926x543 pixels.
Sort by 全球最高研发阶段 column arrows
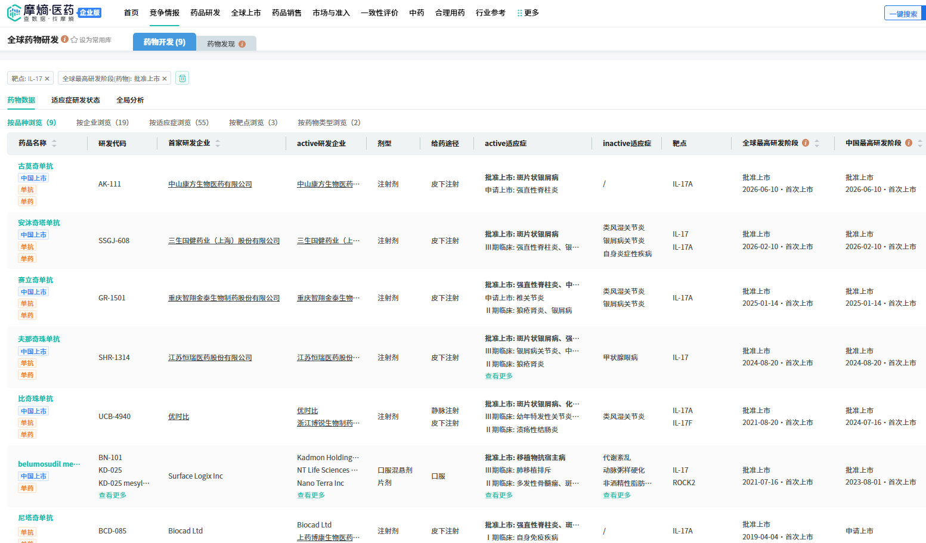point(817,143)
